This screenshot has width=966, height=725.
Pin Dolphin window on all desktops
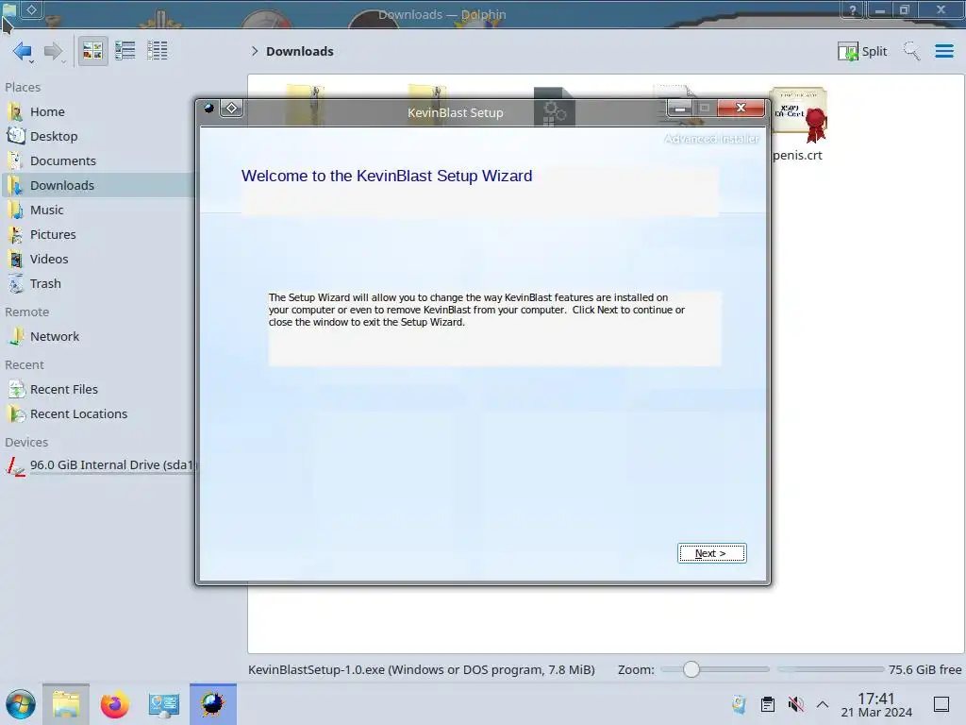pos(31,9)
